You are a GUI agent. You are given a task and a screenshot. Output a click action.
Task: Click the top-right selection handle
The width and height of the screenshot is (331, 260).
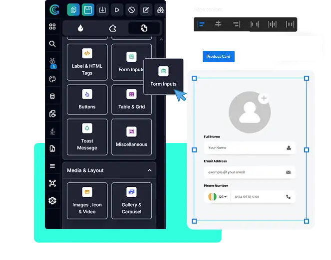(x=307, y=78)
